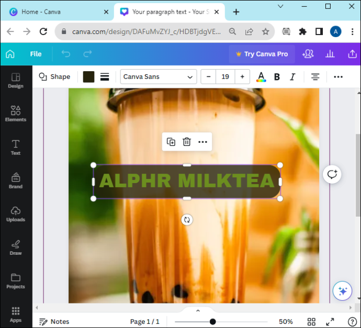Image resolution: width=361 pixels, height=328 pixels.
Task: Switch to the Home - Canva tab
Action: 41,12
